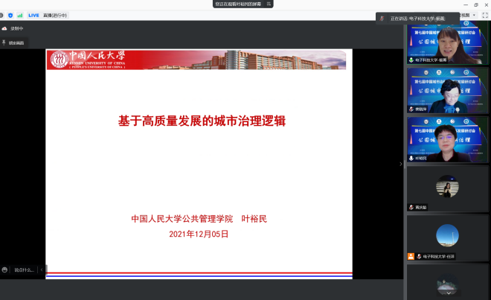Click the LIVE streaming status indicator
The image size is (491, 300).
(33, 16)
